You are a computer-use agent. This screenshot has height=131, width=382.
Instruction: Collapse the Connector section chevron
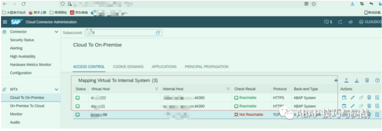click(x=57, y=32)
